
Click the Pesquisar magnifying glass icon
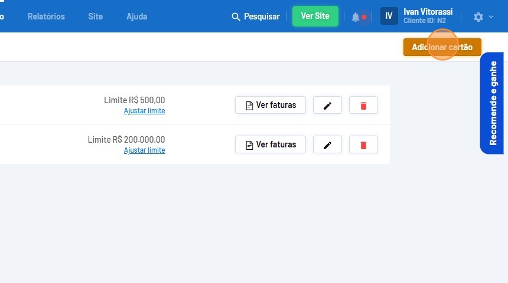tap(236, 17)
